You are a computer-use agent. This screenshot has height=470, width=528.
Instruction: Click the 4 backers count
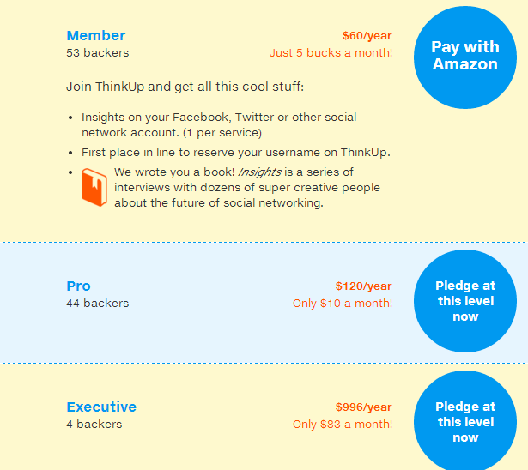94,424
